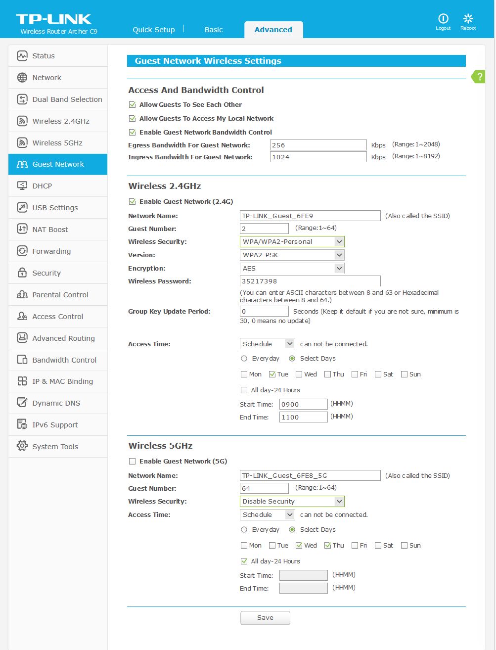Open Bandwidth Control menu label

pyautogui.click(x=64, y=360)
